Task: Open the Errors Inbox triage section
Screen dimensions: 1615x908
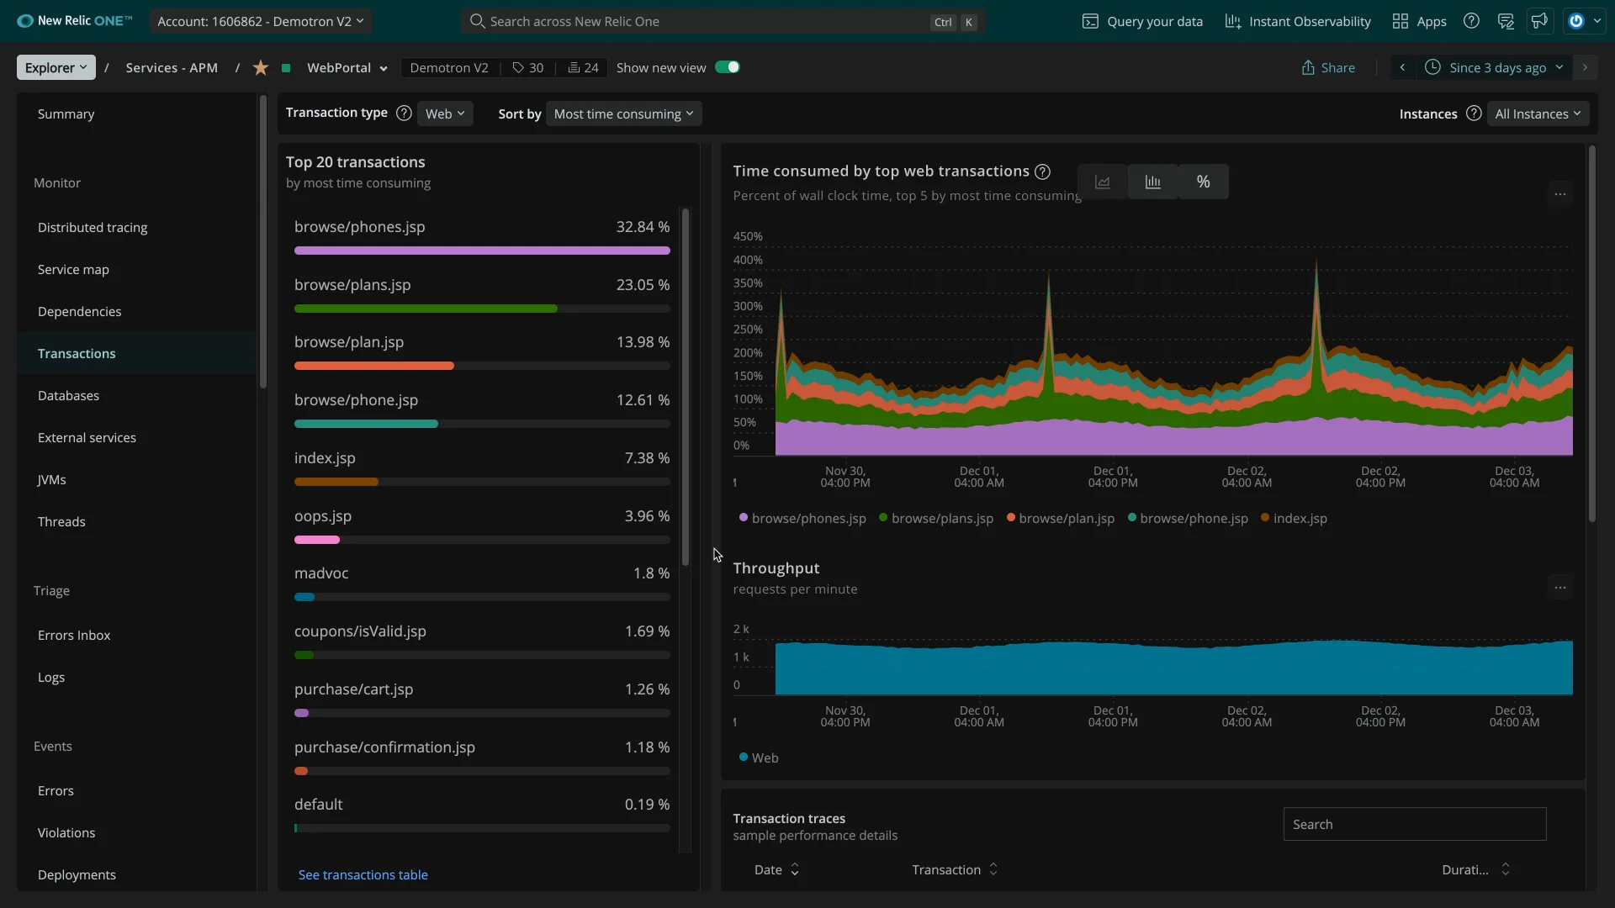Action: (x=73, y=634)
